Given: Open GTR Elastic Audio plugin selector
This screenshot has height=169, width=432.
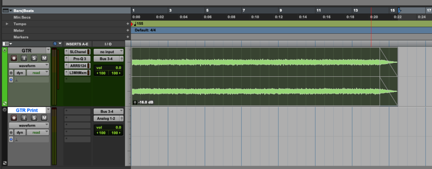Looking at the screenshot, I should (x=31, y=80).
